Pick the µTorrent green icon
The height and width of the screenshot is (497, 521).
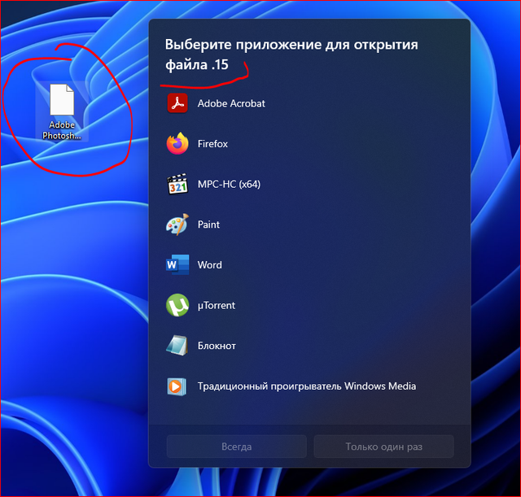[x=177, y=305]
